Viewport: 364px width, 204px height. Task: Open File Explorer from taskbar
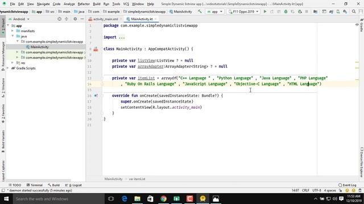click(x=138, y=199)
